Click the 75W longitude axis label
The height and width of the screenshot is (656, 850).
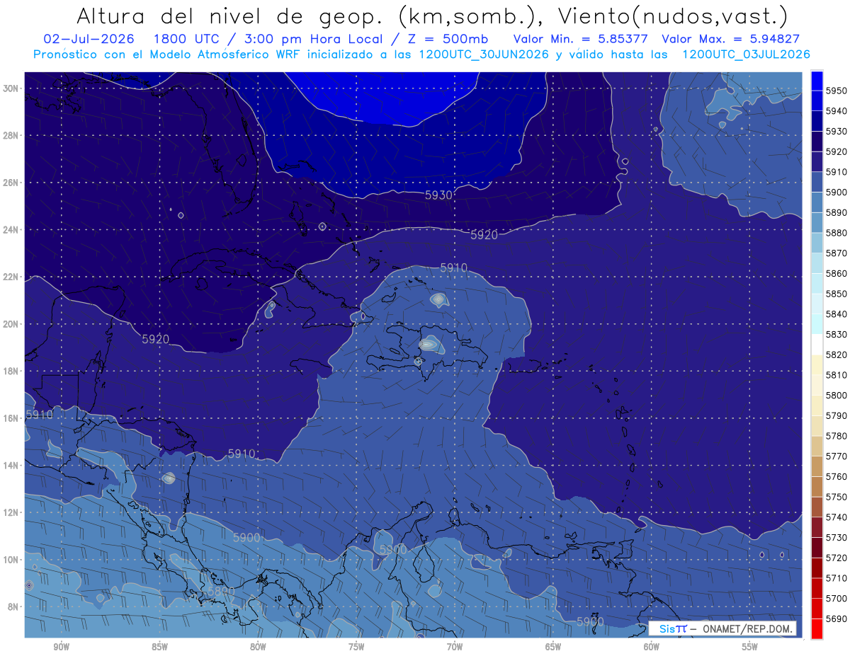pyautogui.click(x=356, y=647)
